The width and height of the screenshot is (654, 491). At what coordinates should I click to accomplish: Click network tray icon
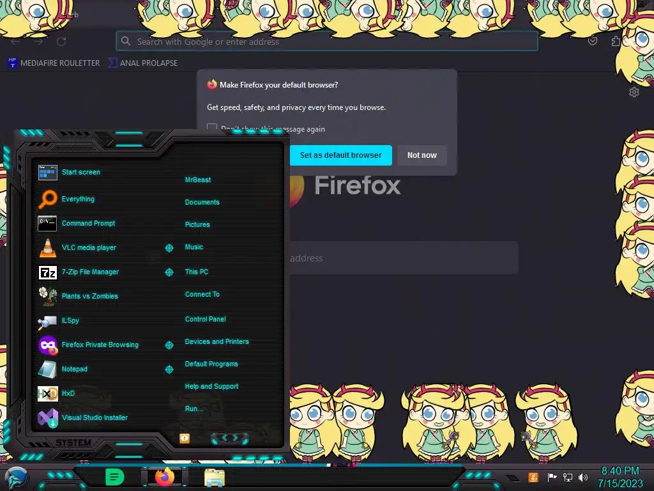click(568, 477)
